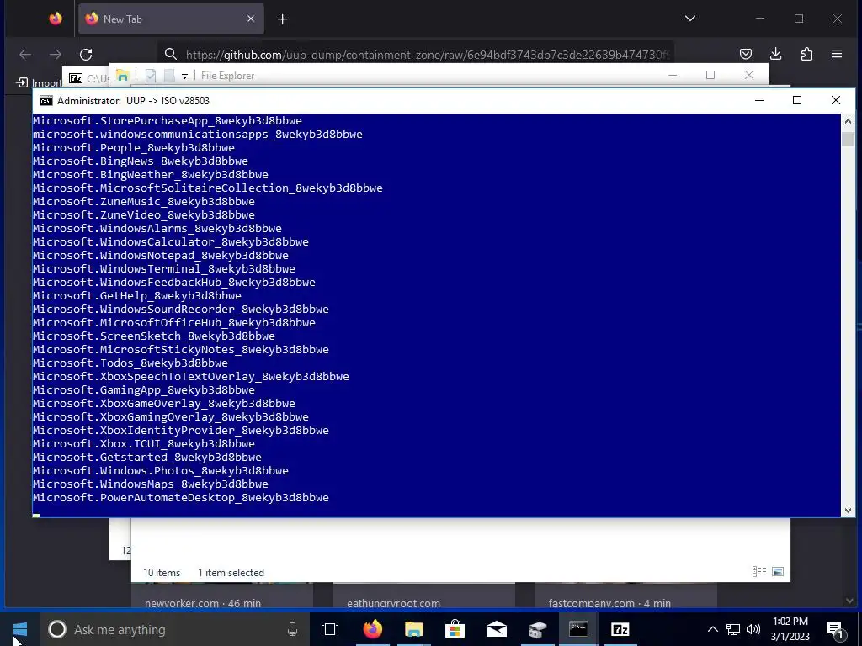Open Microsoft Store from the taskbar

(455, 629)
